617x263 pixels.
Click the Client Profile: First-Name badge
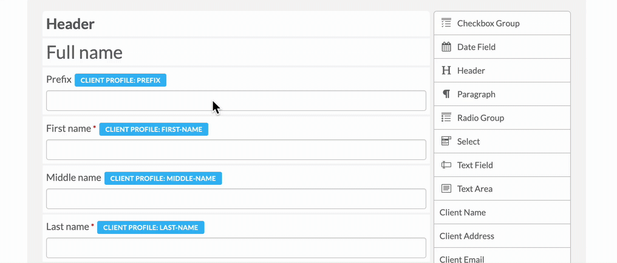click(x=154, y=129)
